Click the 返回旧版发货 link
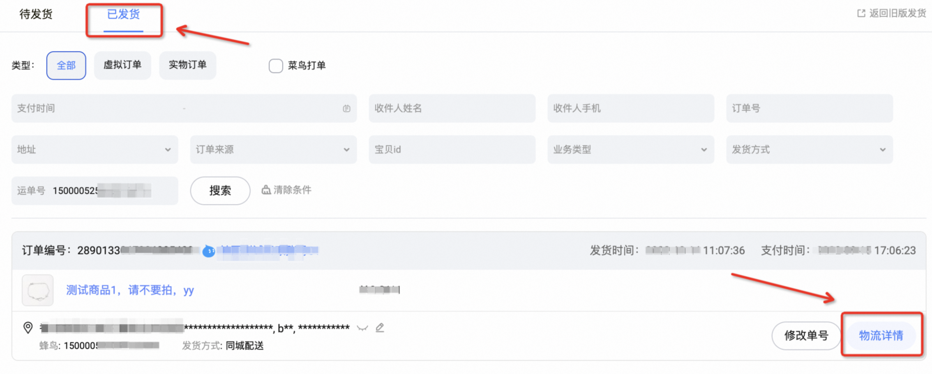932x374 pixels. coord(897,14)
